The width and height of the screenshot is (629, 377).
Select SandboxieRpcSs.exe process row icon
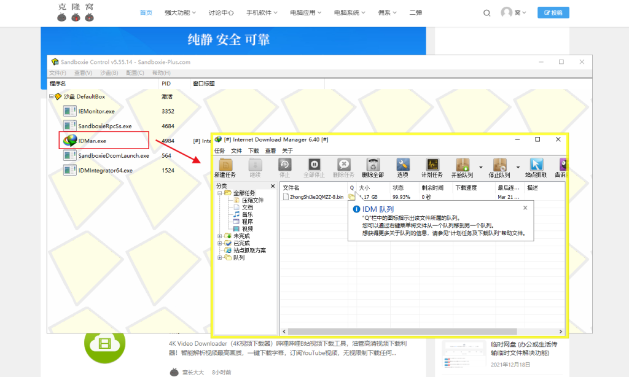(70, 126)
